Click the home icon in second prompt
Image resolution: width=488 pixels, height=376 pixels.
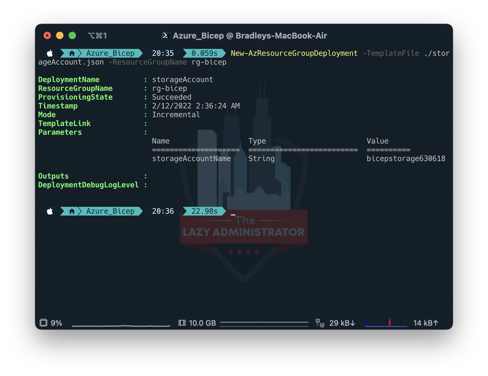pos(72,211)
